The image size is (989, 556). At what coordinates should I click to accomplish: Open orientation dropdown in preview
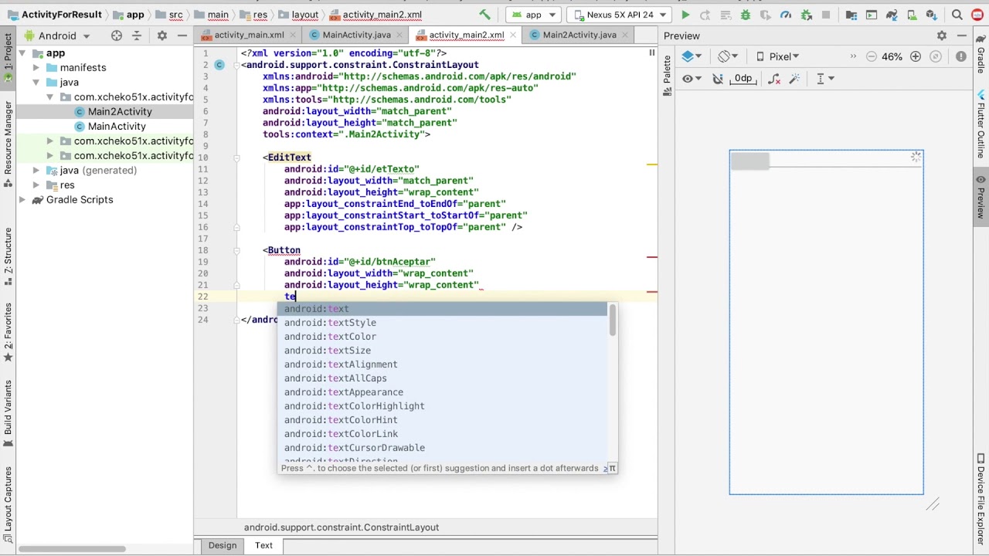728,56
